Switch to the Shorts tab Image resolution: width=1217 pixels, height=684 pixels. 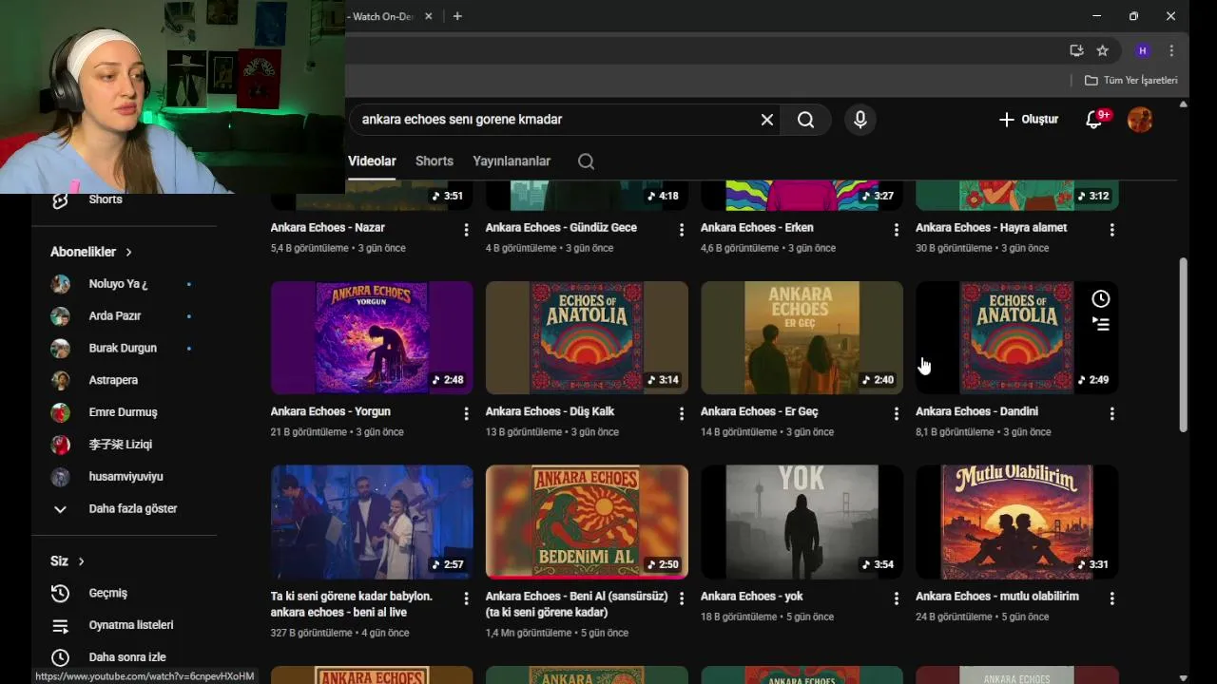click(435, 161)
